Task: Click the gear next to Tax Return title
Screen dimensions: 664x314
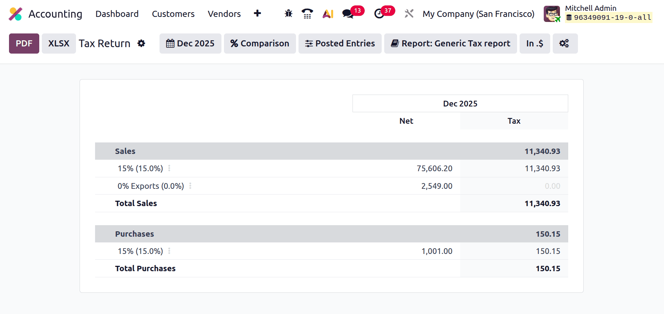Action: coord(141,44)
